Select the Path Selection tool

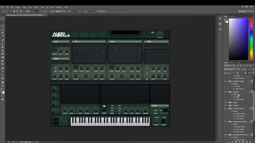coord(2,75)
